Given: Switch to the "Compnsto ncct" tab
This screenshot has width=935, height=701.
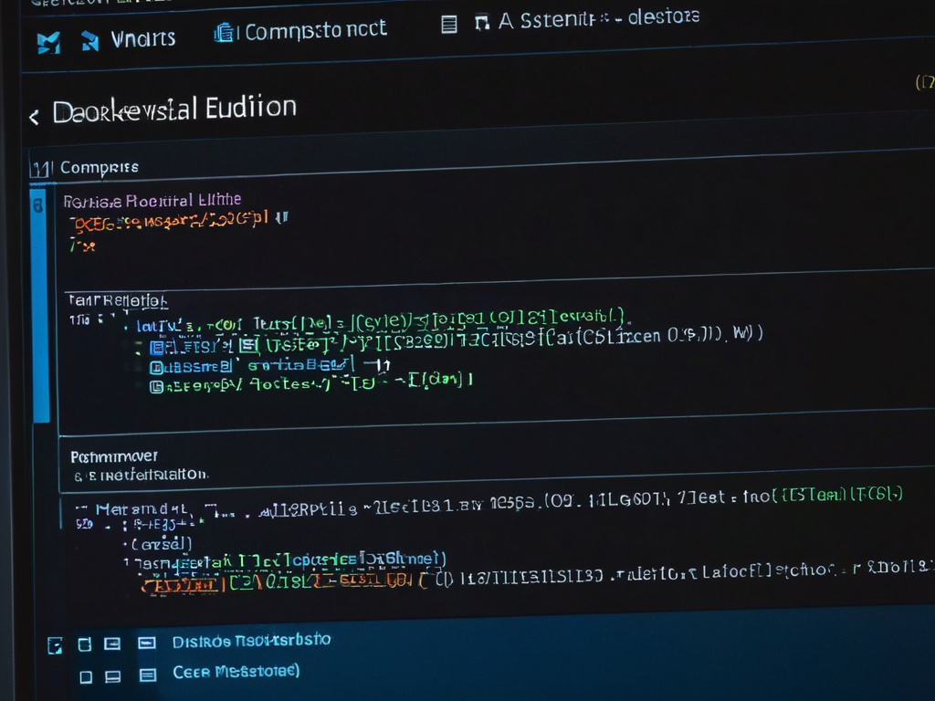Looking at the screenshot, I should [316, 30].
